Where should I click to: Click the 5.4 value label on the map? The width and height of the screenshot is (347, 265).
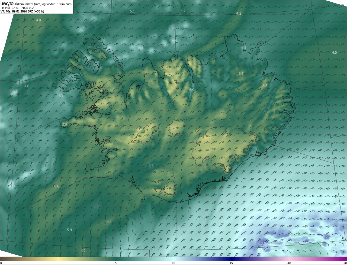69,230
